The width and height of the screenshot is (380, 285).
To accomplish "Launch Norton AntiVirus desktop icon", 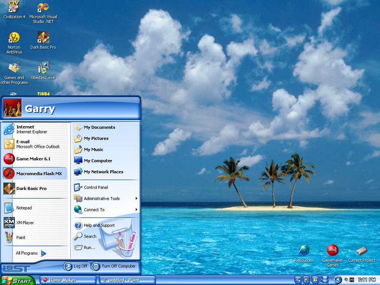I will 14,43.
